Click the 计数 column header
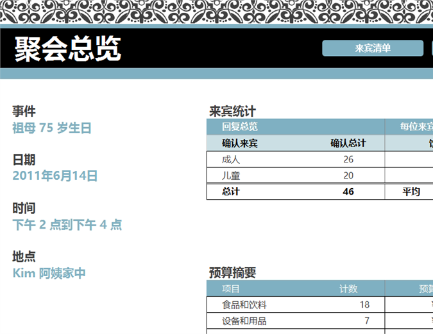 coord(348,289)
